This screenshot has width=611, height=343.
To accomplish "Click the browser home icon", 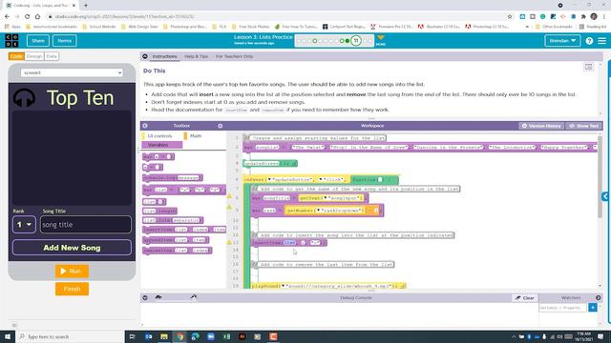I will [x=37, y=16].
